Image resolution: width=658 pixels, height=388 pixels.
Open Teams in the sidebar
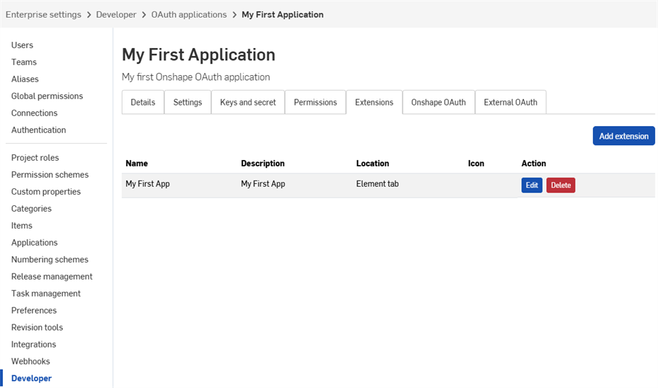click(x=24, y=62)
